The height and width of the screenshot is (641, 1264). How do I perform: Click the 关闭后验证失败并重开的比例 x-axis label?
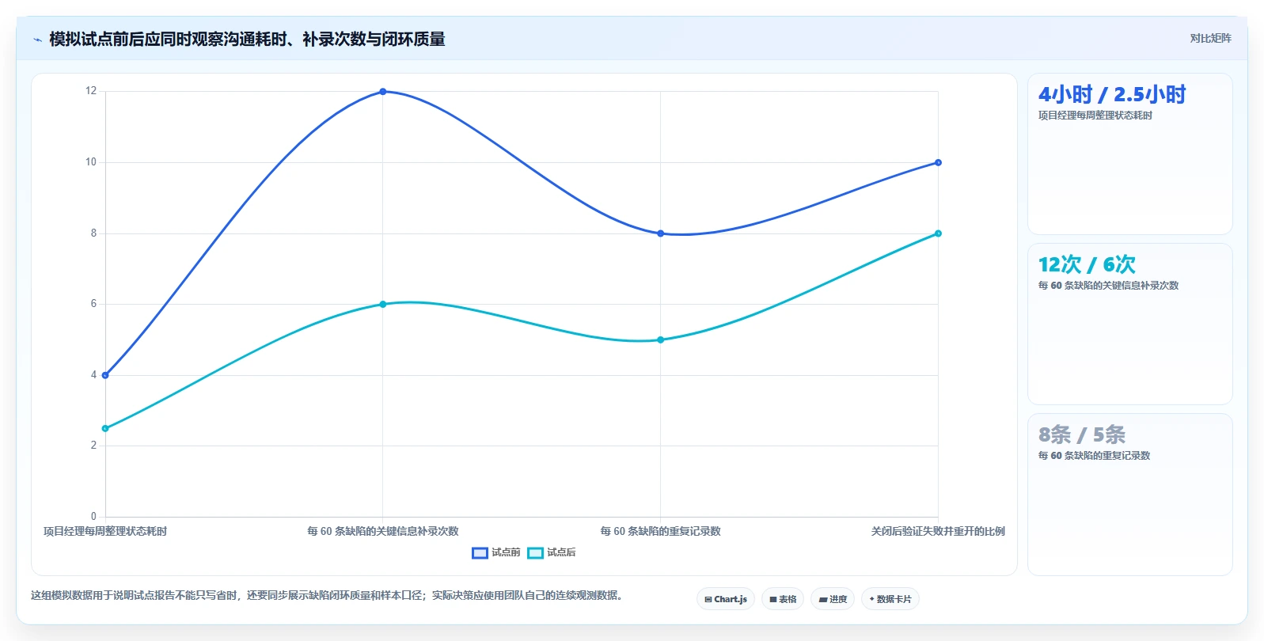click(938, 531)
